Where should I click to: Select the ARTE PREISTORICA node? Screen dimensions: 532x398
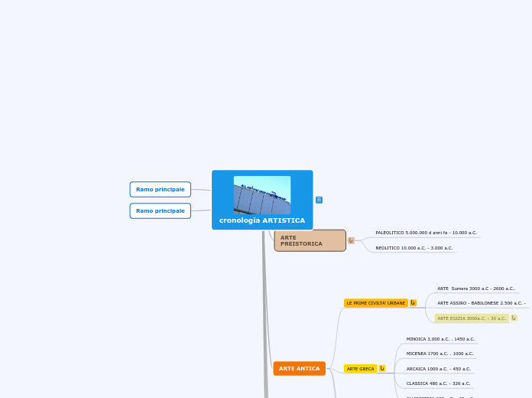click(x=310, y=240)
